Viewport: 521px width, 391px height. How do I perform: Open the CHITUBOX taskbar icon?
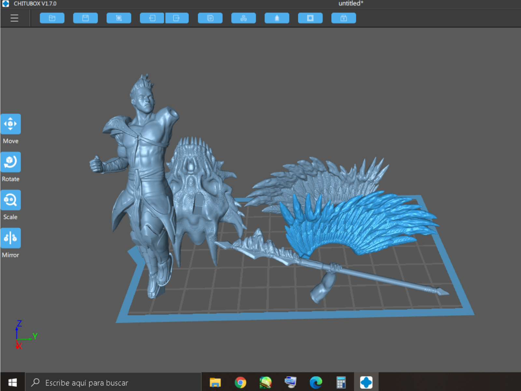point(365,382)
